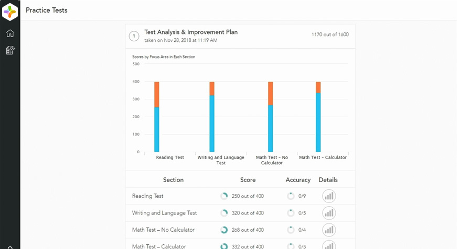The width and height of the screenshot is (460, 249).
Task: Open details icon for Writing and Language Test
Action: pyautogui.click(x=329, y=213)
